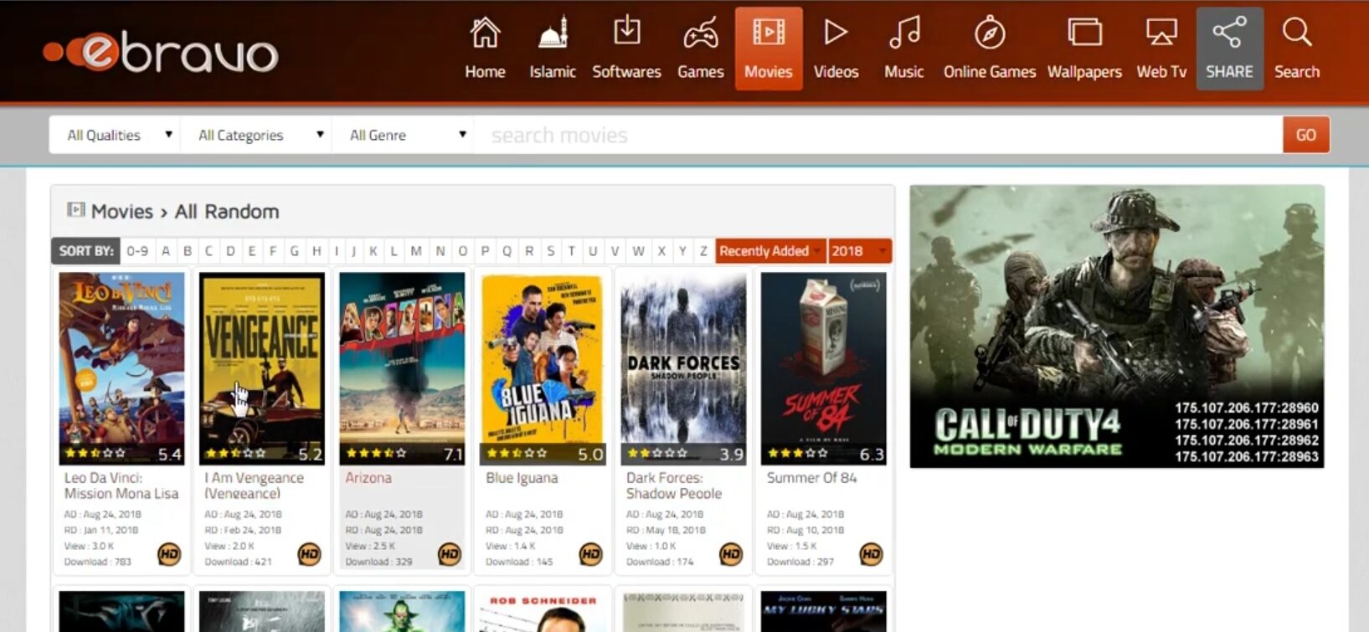Open Dark Forces: Shadow People title link
Viewport: 1369px width, 632px height.
click(674, 486)
